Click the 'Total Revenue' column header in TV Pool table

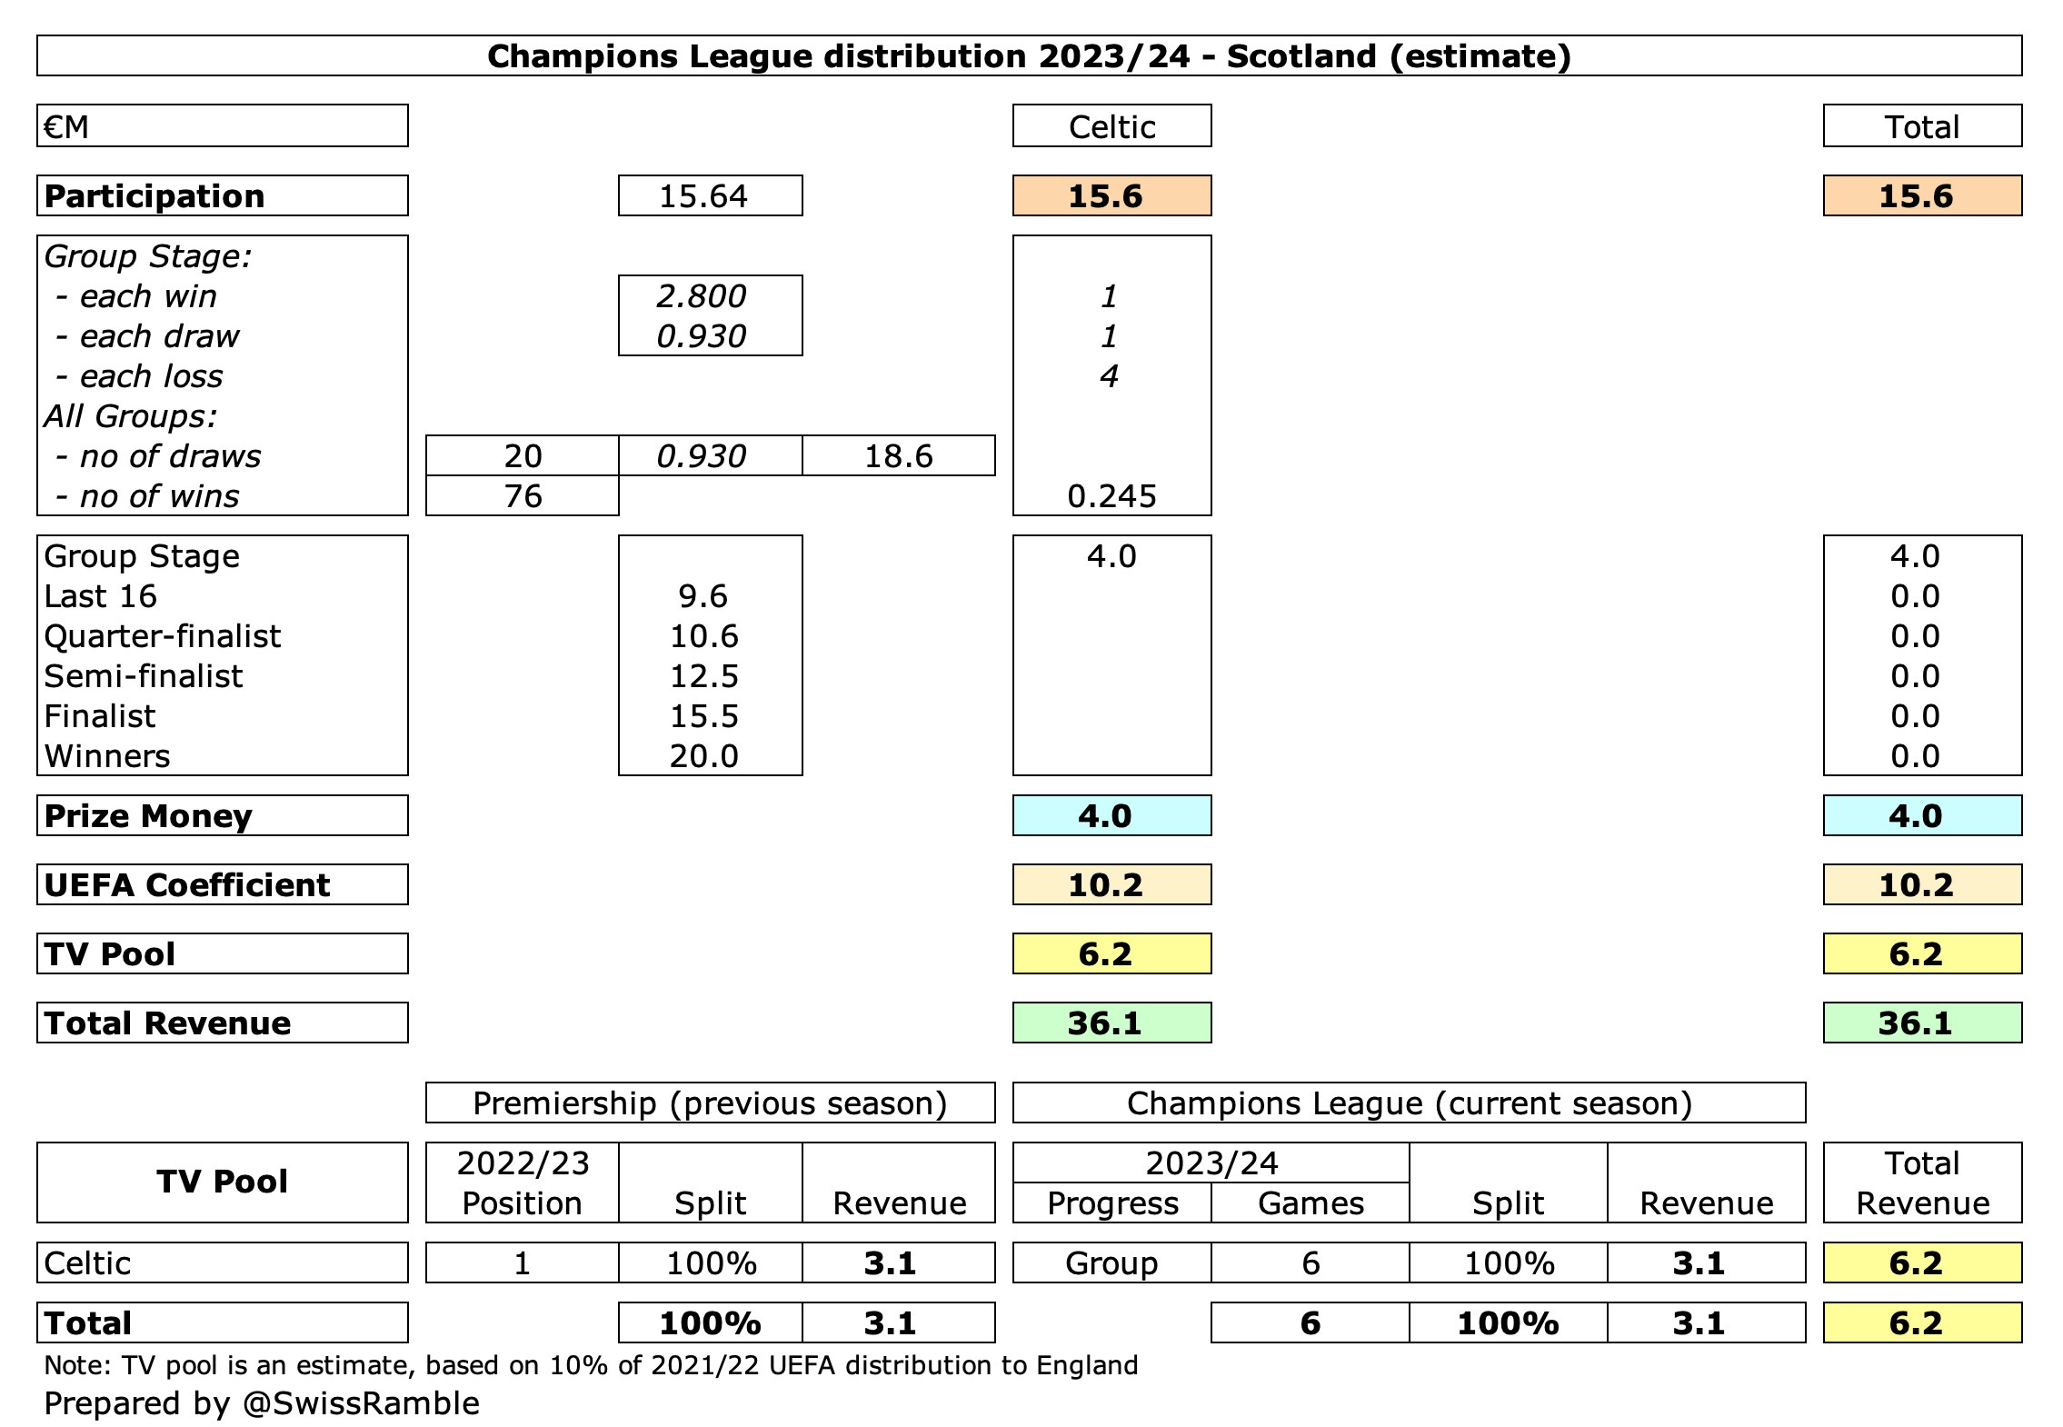1922,1183
